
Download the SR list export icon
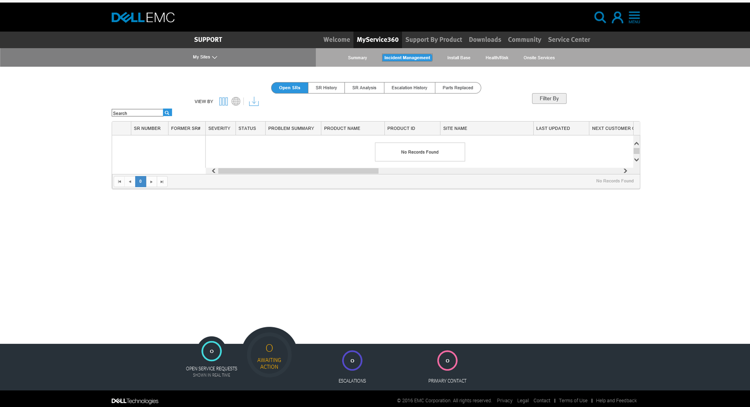tap(254, 101)
